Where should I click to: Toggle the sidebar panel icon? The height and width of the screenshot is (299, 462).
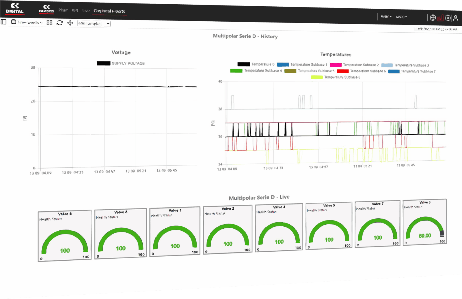click(4, 22)
